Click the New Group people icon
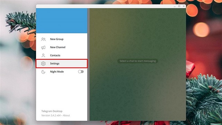This screenshot has height=125, width=222. (x=43, y=39)
